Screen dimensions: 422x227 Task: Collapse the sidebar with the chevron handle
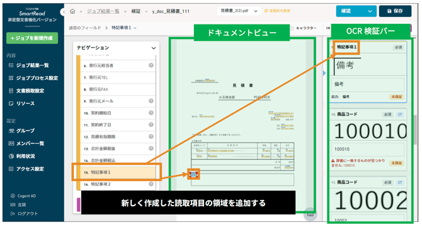(64, 11)
